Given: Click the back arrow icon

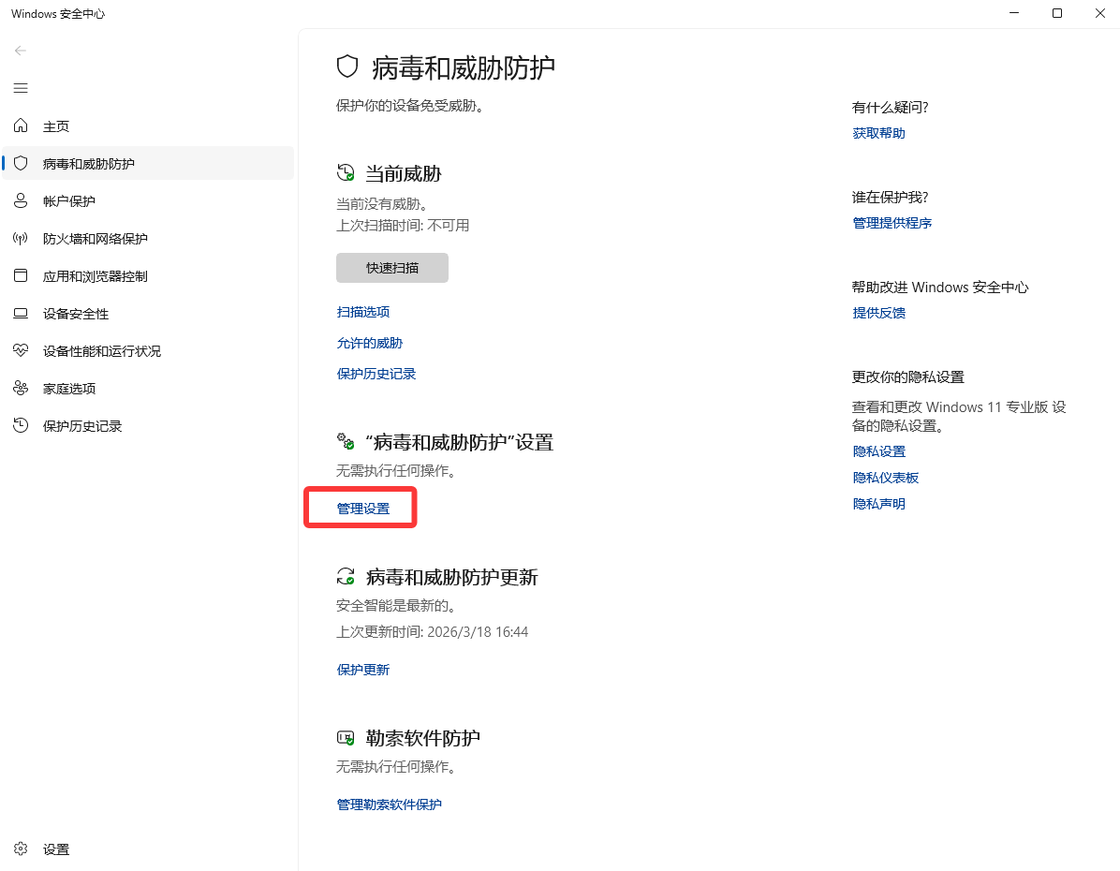Looking at the screenshot, I should click(x=21, y=51).
